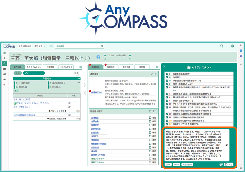
Task: Check 確認 box for 服薬状況
Action: coord(150,125)
